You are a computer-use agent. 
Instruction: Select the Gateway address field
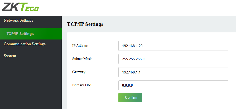(x=173, y=72)
